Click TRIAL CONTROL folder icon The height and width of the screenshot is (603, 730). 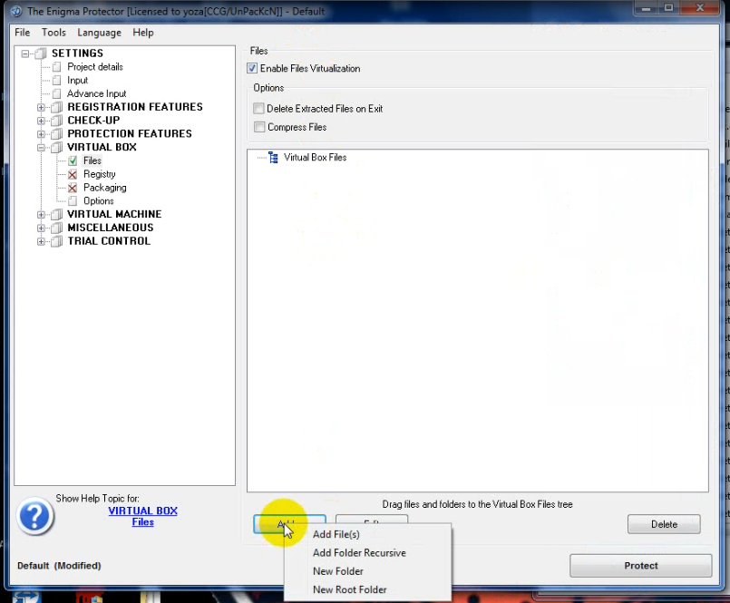click(57, 242)
